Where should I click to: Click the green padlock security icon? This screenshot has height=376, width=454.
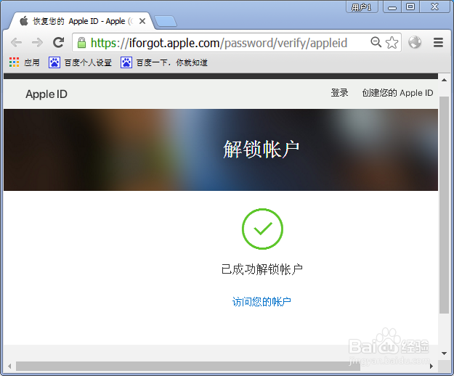click(x=81, y=43)
